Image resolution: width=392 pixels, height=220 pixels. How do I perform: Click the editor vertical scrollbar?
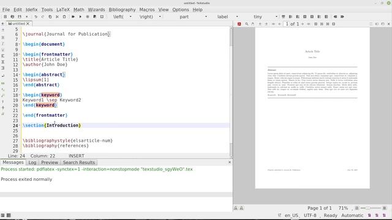231,92
